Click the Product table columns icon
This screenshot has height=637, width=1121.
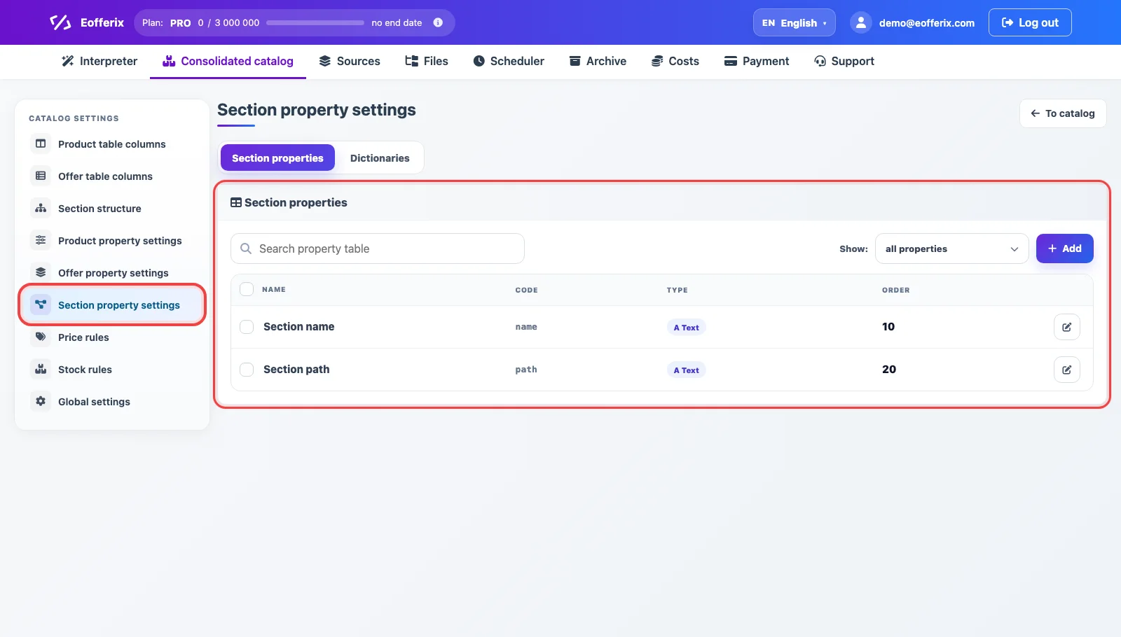(x=41, y=143)
